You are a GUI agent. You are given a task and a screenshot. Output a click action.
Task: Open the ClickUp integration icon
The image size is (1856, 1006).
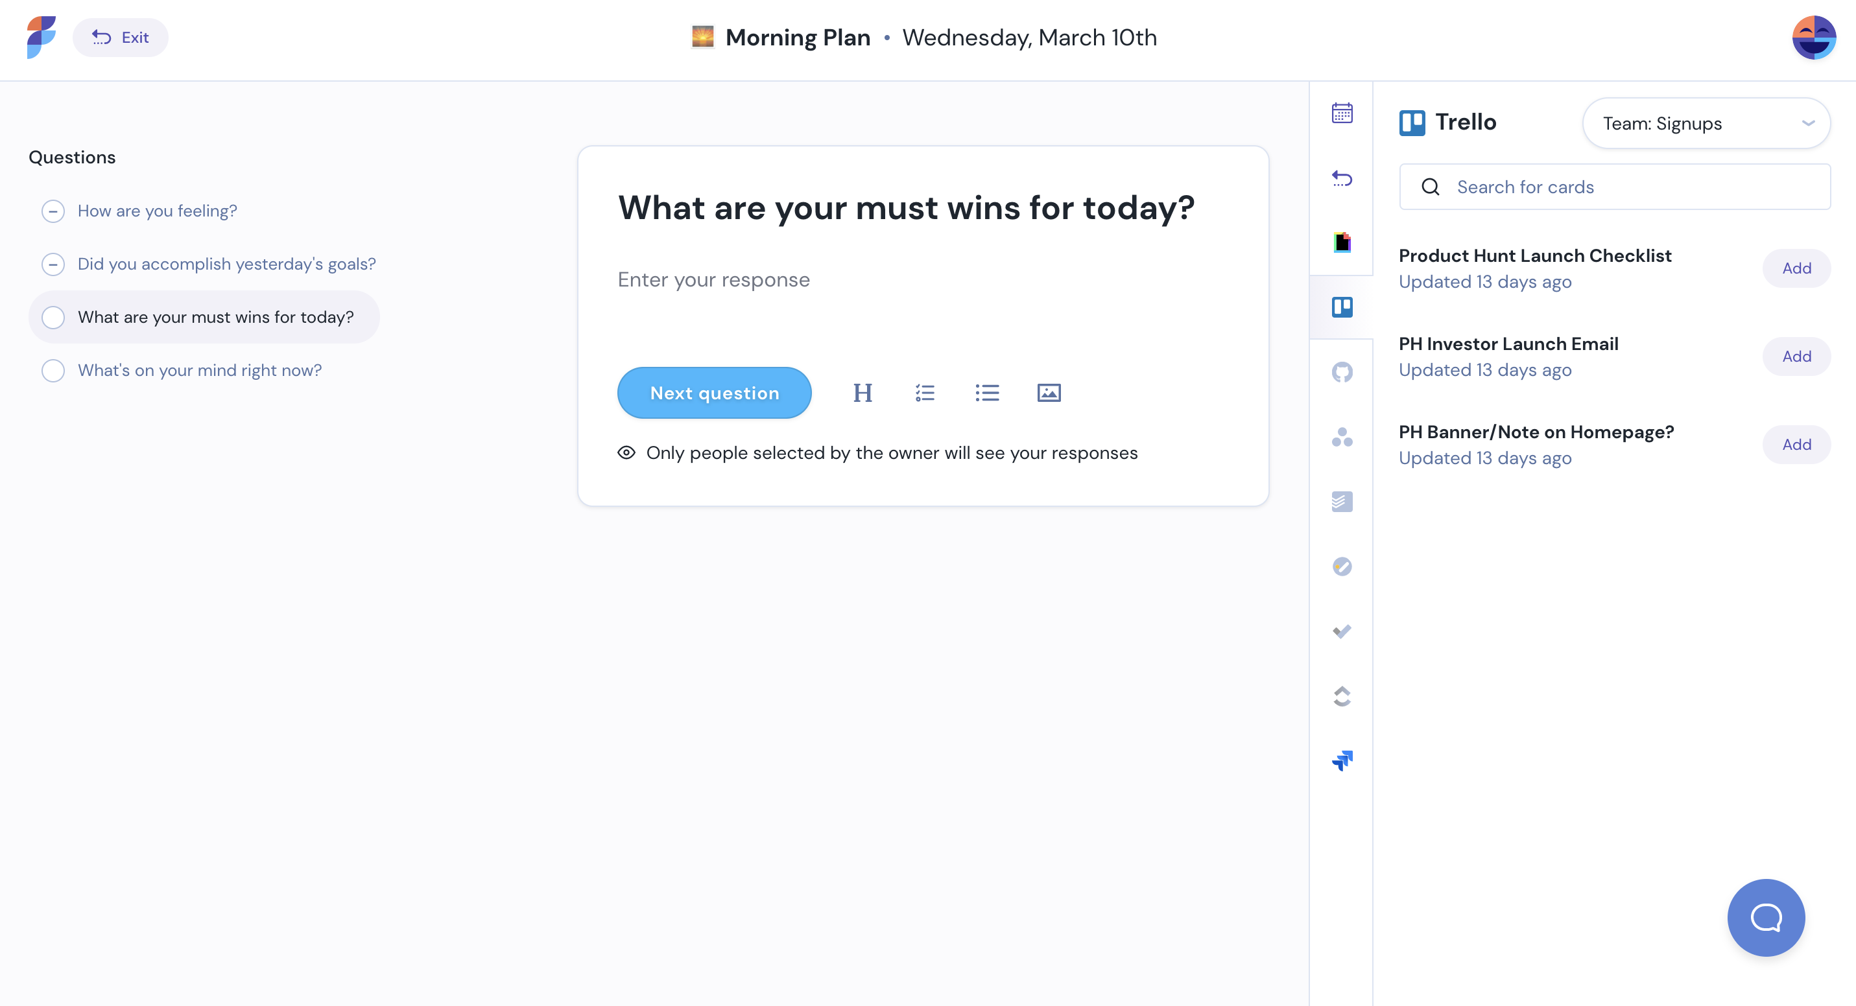(1342, 696)
